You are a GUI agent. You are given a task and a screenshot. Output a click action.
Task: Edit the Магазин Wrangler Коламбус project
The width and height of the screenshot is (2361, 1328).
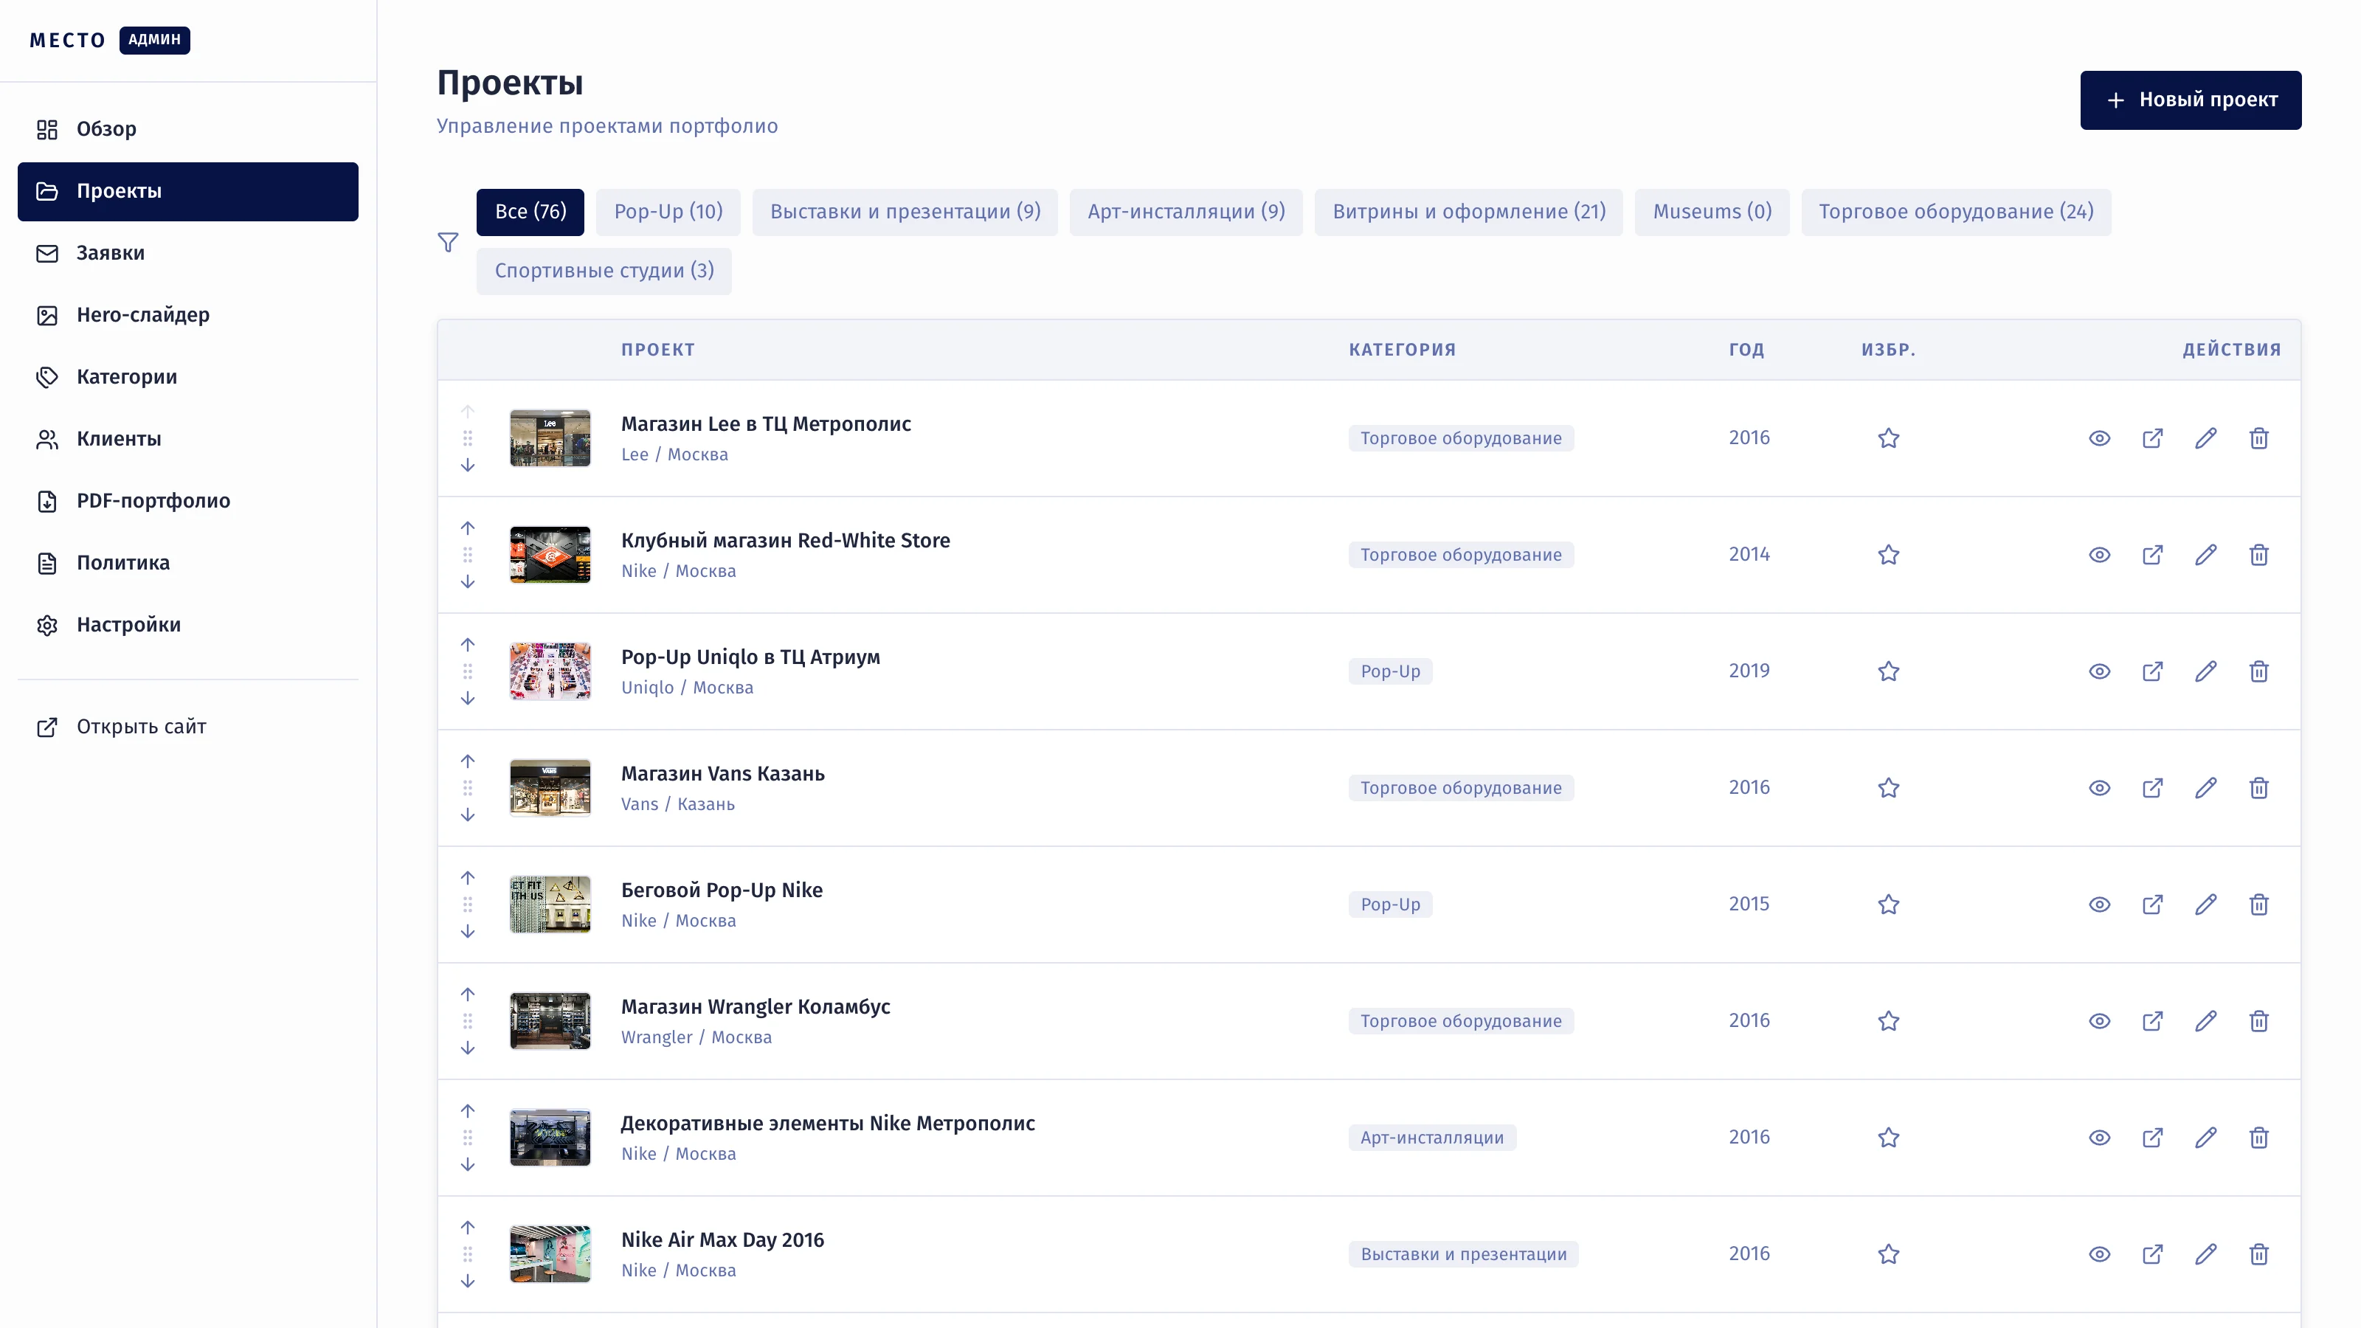(x=2205, y=1020)
